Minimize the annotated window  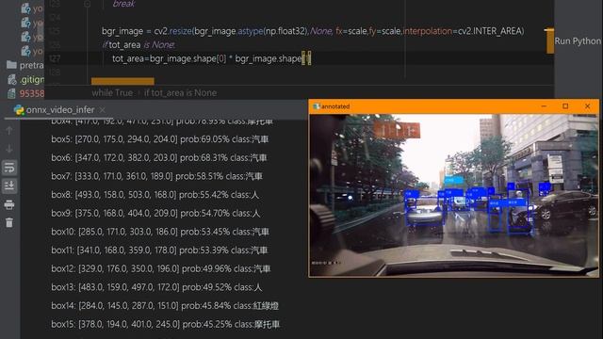pos(544,106)
